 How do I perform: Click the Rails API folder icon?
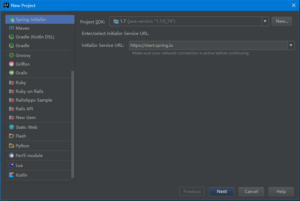coord(12,109)
